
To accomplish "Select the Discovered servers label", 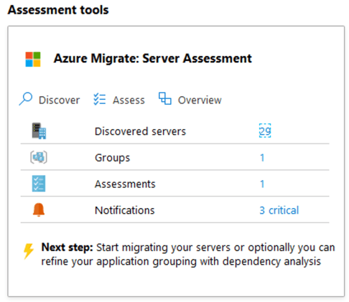I will coord(140,131).
